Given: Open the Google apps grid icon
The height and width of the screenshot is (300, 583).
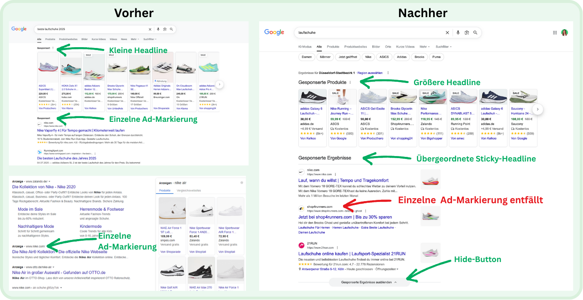Looking at the screenshot, I should [555, 33].
